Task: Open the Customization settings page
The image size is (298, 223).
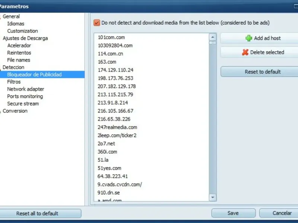Action: [x=23, y=31]
